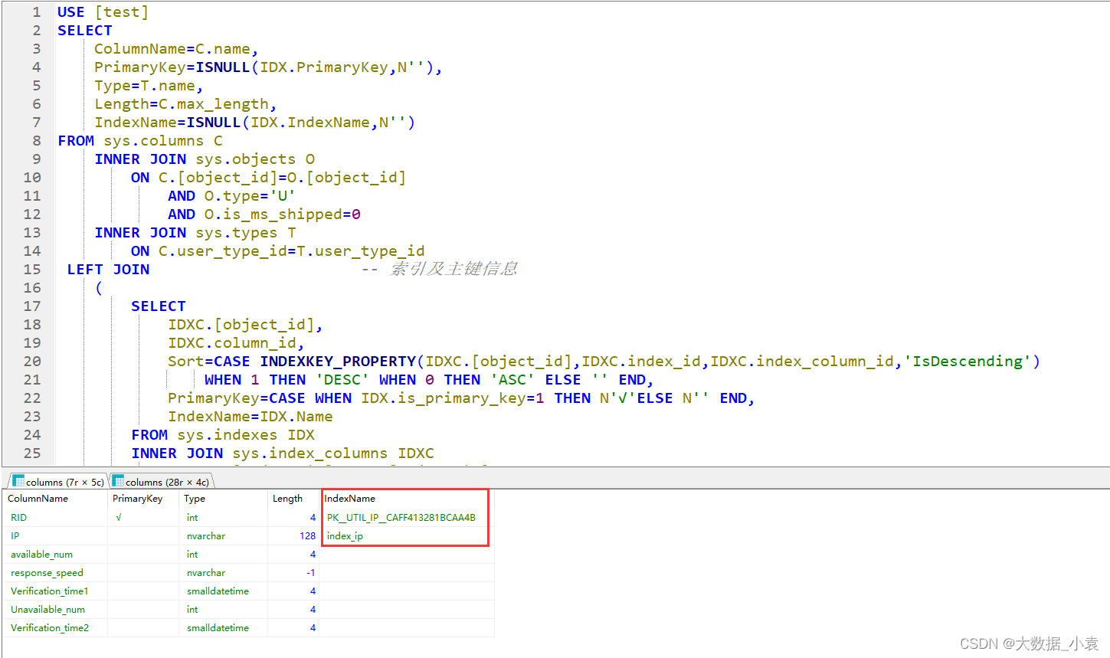Click line number 25 in the gutter
1110x658 pixels.
32,453
